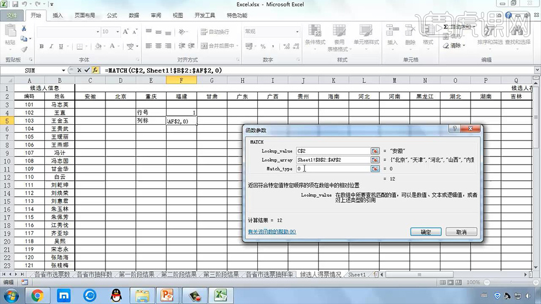
Task: Click the zoom slider in status bar
Action: pos(513,282)
